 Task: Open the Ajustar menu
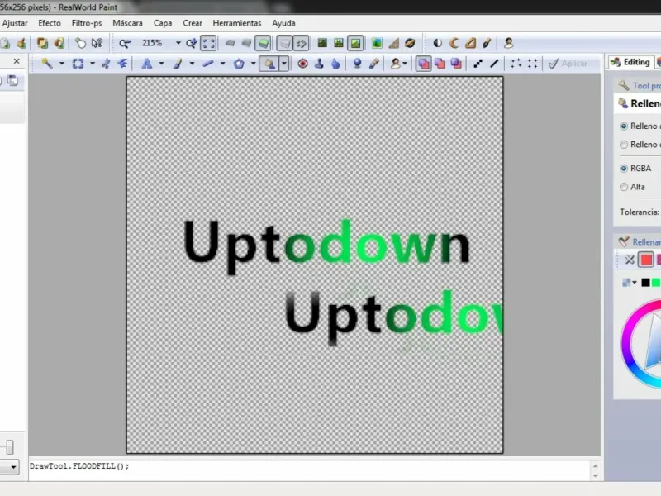(15, 23)
